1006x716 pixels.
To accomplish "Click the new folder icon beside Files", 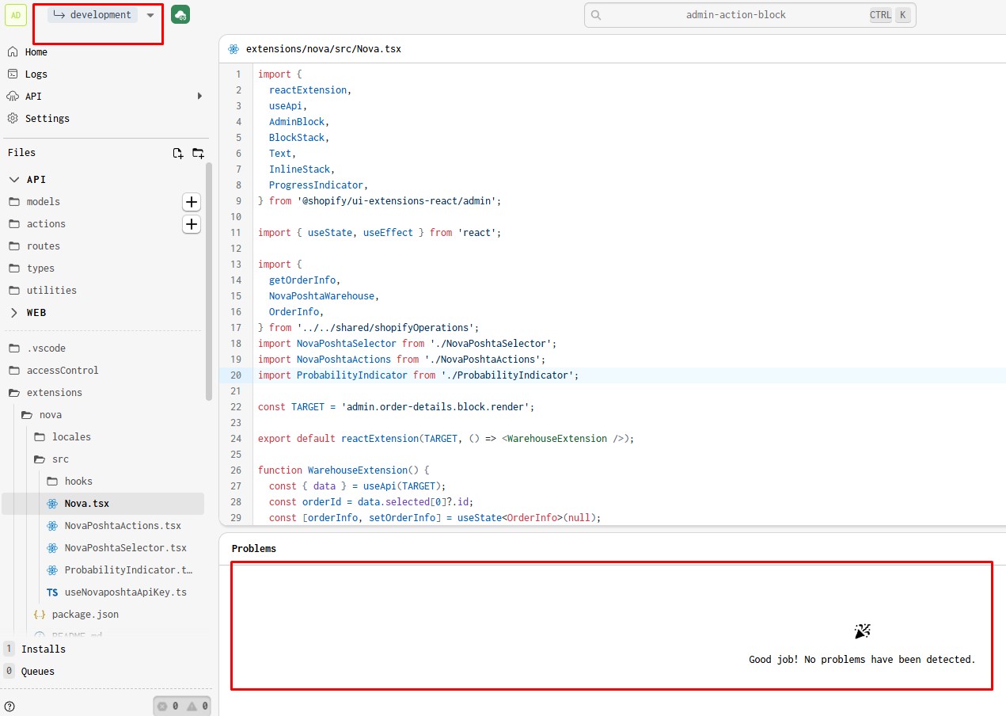I will tap(197, 152).
